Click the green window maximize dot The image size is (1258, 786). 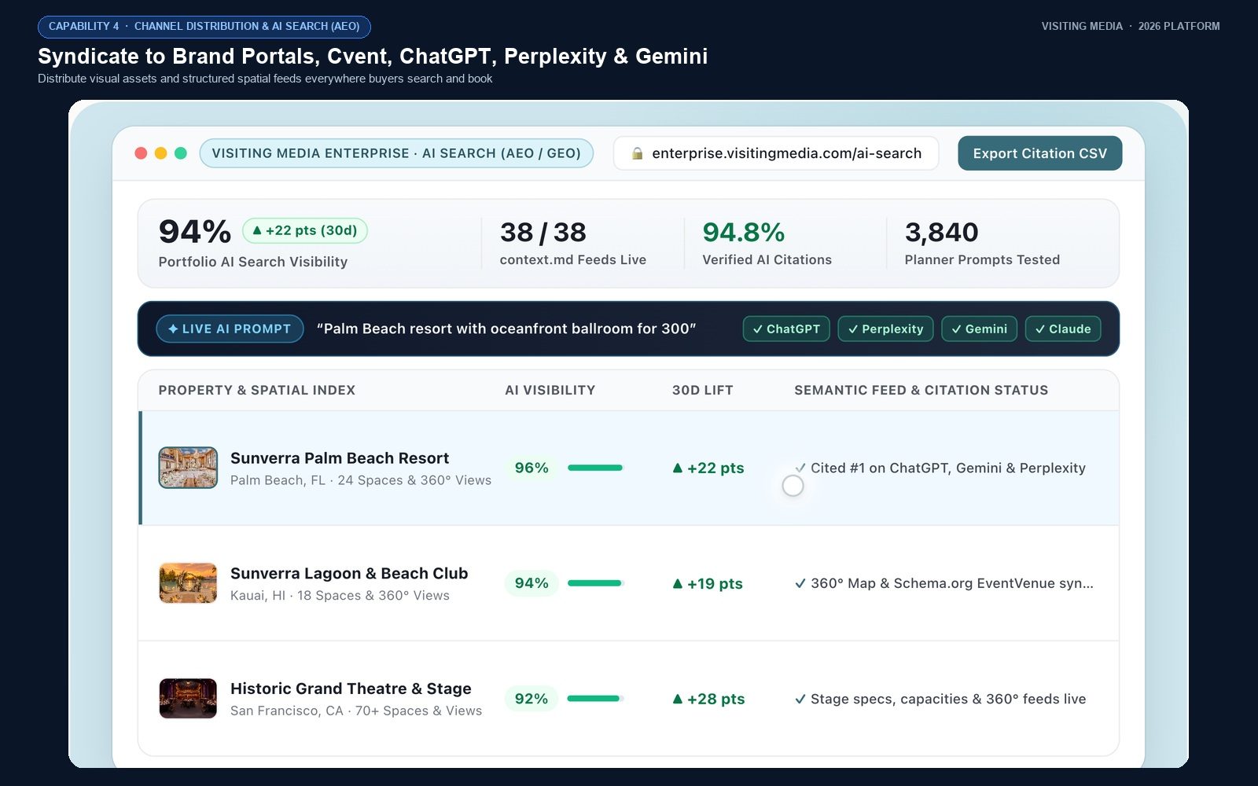(181, 153)
